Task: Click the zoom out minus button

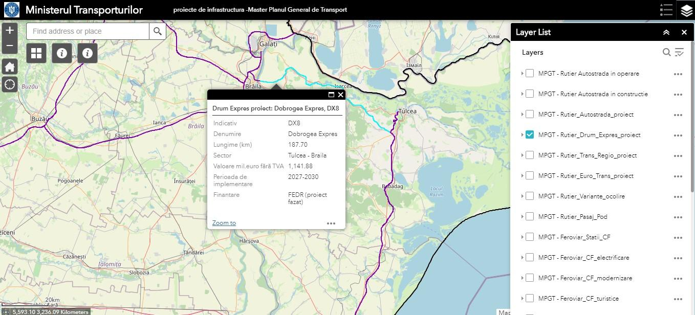Action: coord(10,46)
